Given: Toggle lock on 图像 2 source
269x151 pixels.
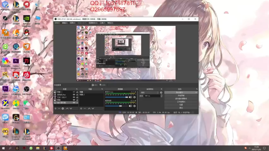Looking at the screenshot, I should point(77,92).
